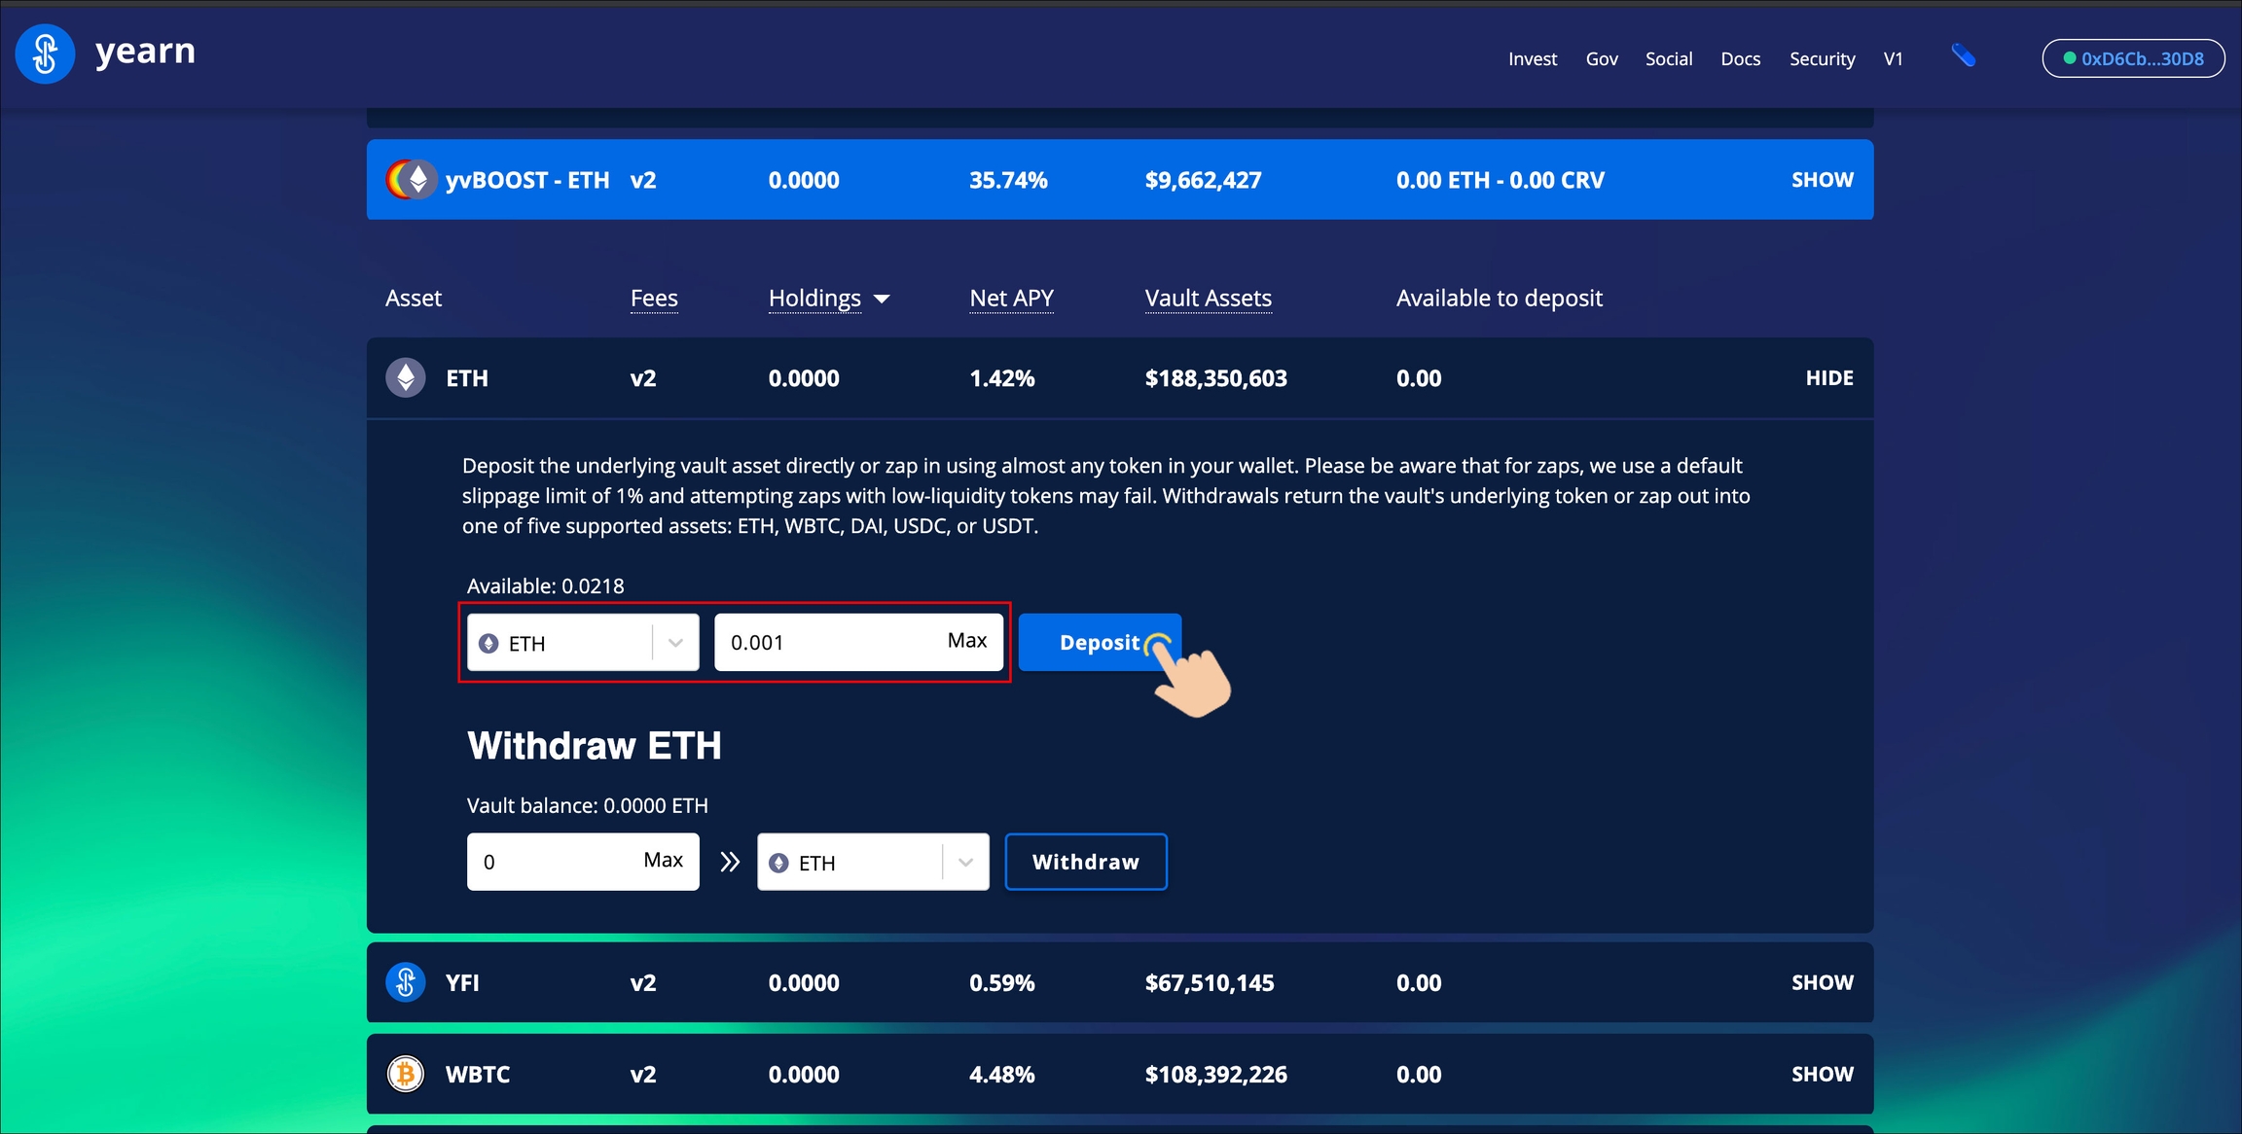Click the yearn logo icon
Screen dimensions: 2242x1134
tap(45, 54)
